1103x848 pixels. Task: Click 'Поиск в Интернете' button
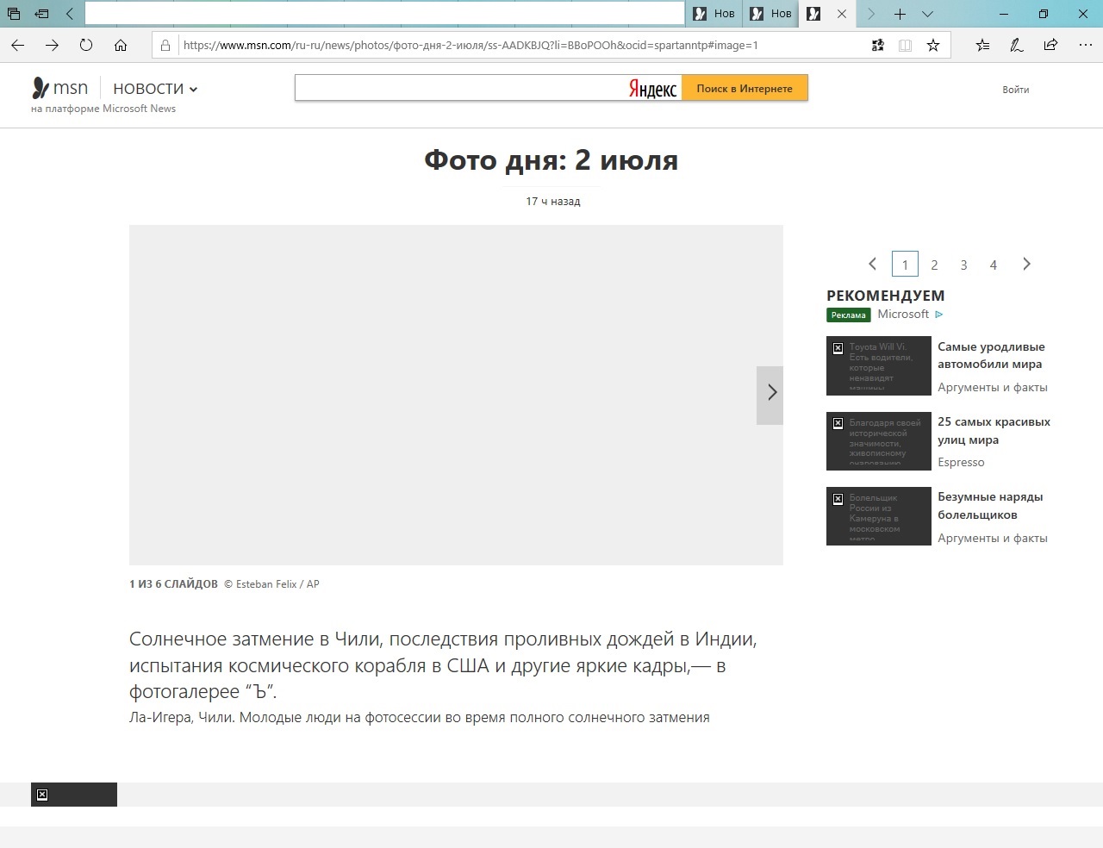(x=745, y=88)
